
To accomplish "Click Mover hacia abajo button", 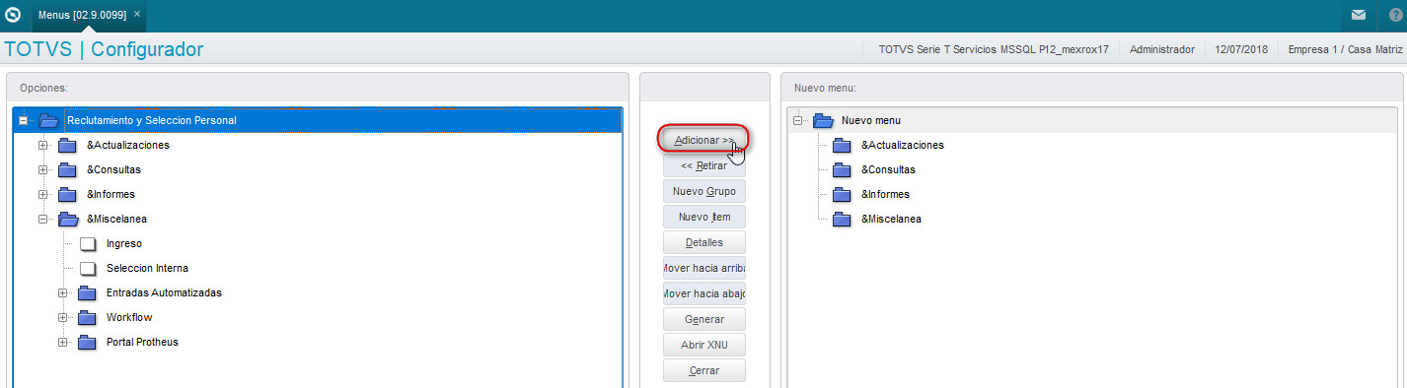I will (x=704, y=293).
